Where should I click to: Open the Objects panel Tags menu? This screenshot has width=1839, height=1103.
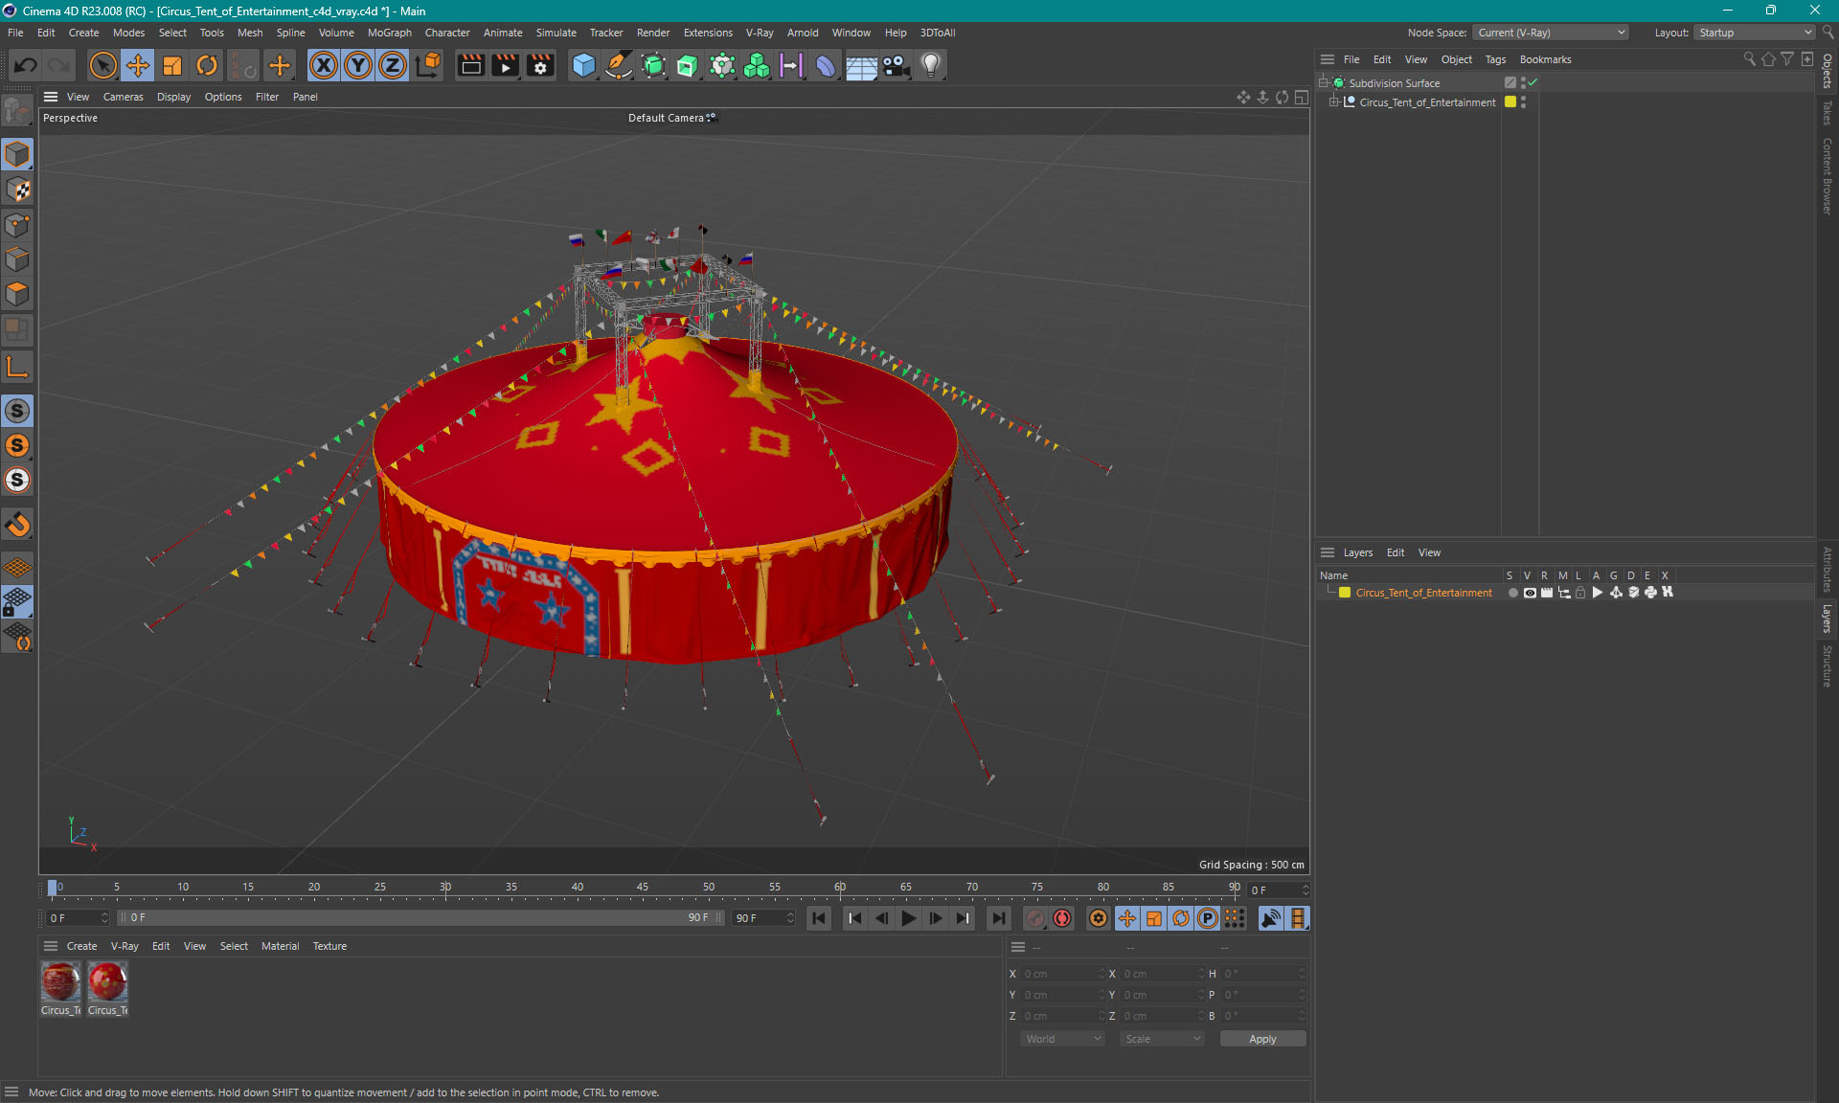(1495, 59)
